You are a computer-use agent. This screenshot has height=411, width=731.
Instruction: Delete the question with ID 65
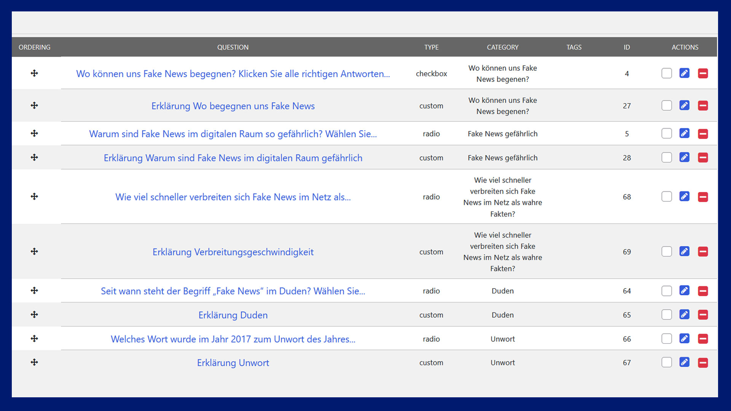tap(703, 315)
